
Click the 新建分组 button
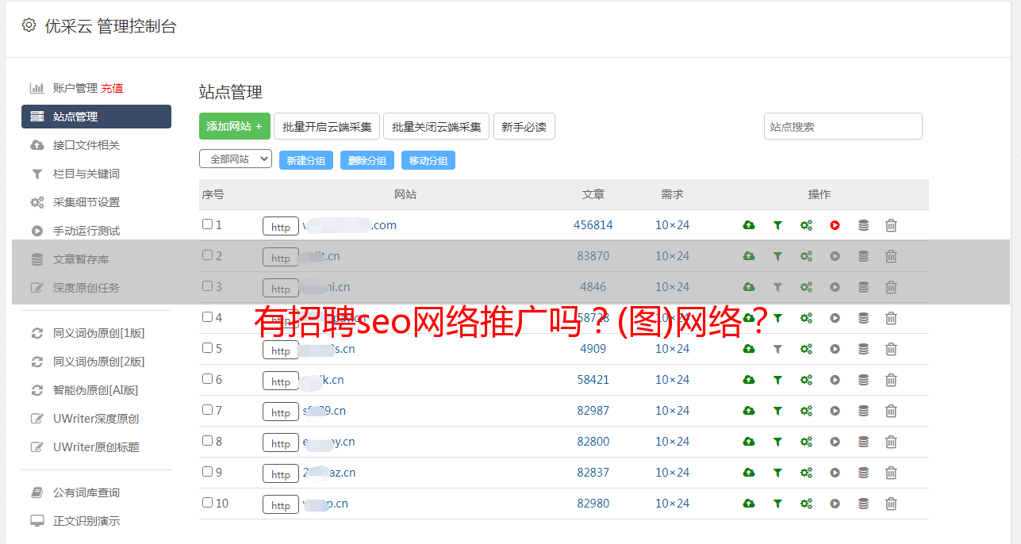coord(306,160)
